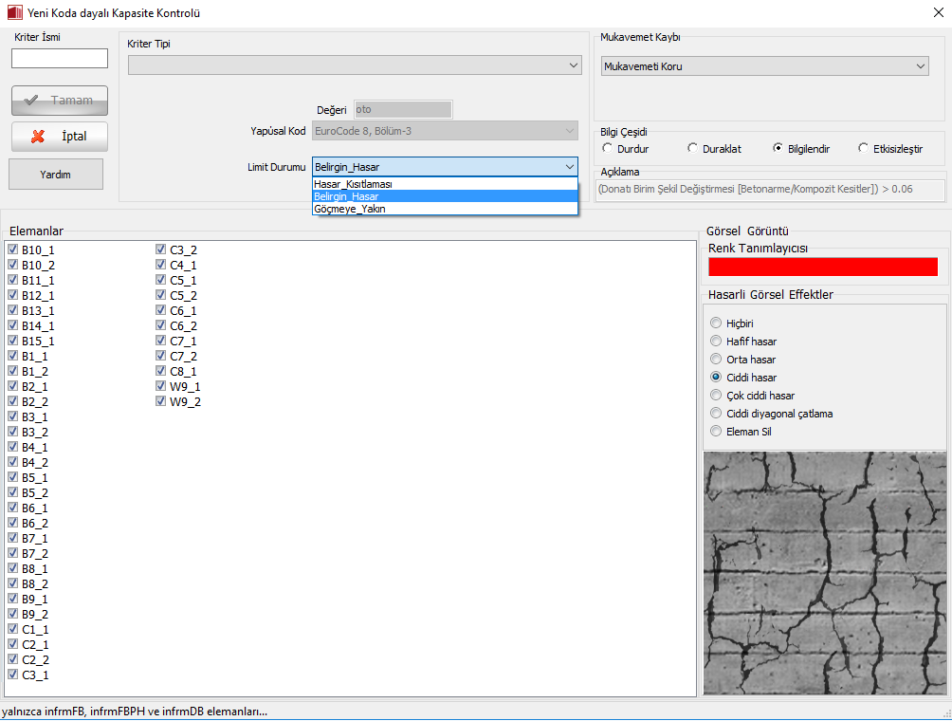Select the Durdur radio option
952x721 pixels.
[608, 149]
